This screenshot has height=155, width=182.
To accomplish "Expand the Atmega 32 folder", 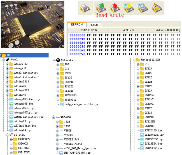I will (7, 64).
